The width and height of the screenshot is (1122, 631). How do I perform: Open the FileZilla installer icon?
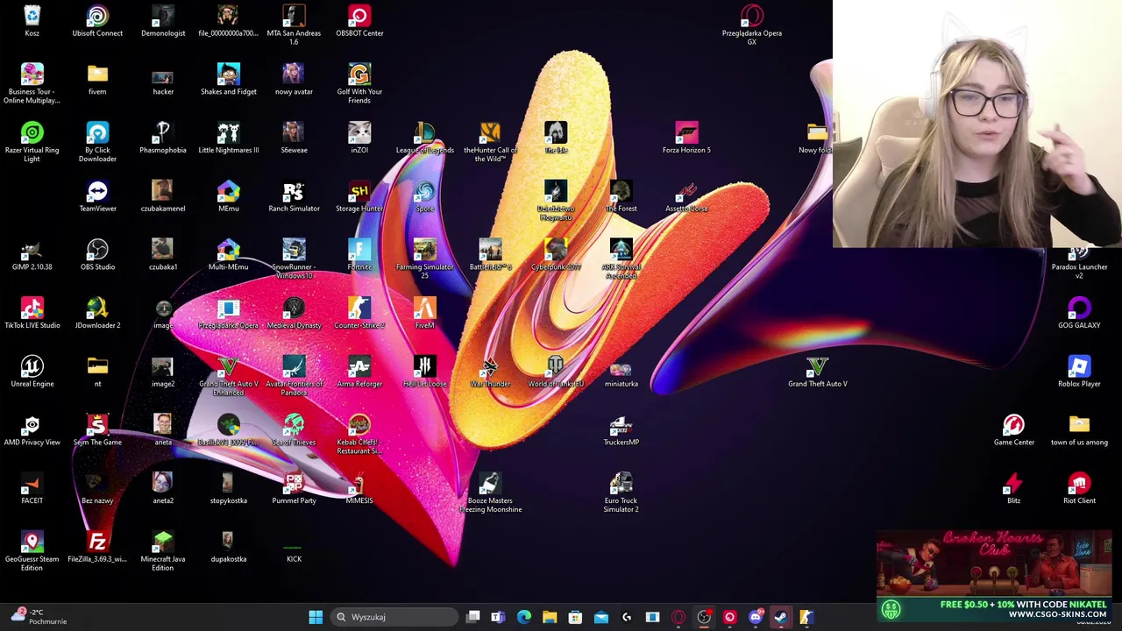click(97, 548)
